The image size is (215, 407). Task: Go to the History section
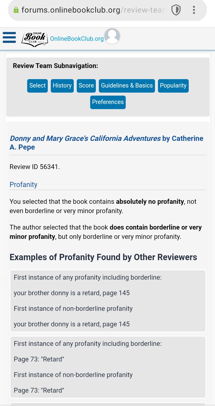[62, 86]
